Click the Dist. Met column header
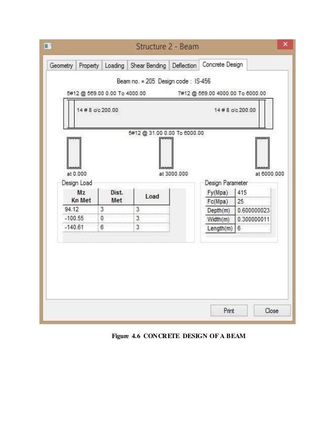335x433 pixels. (116, 197)
